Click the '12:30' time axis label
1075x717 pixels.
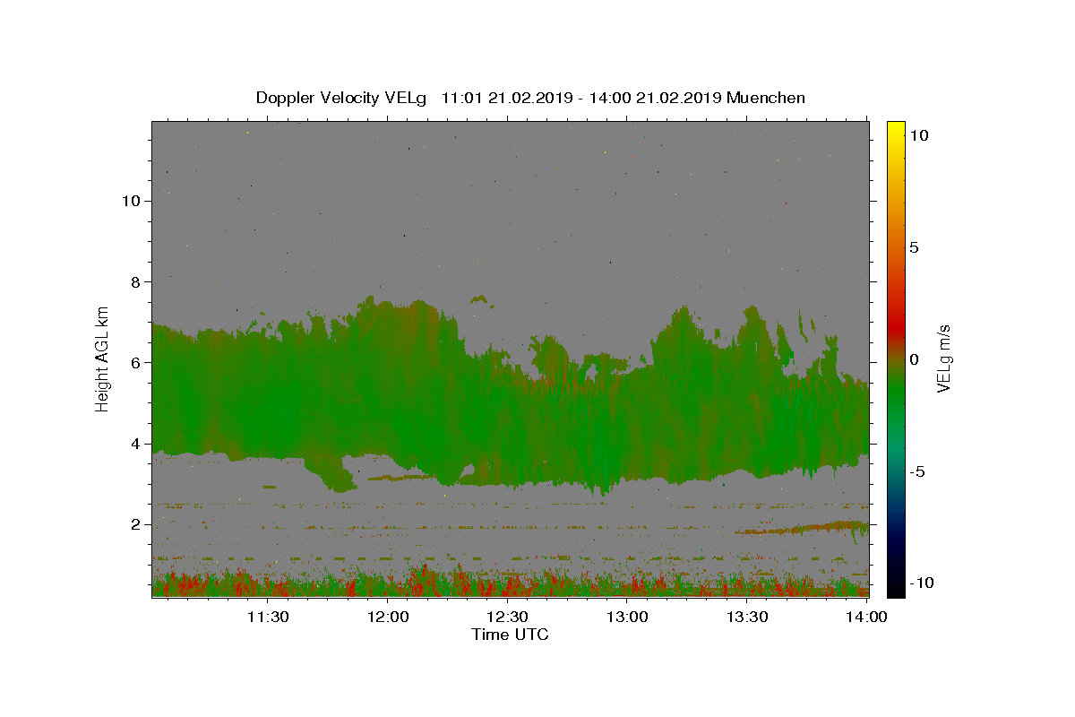click(x=507, y=617)
